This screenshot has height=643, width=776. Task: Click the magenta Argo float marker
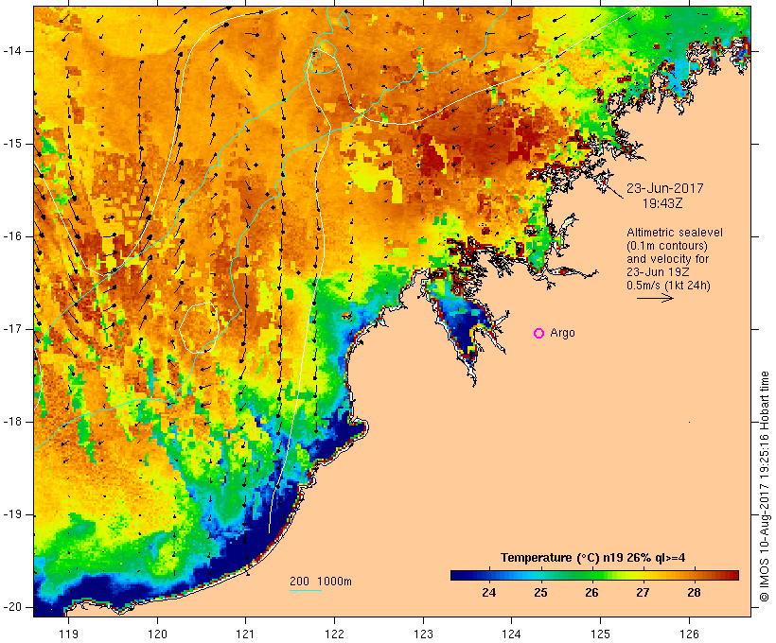click(539, 334)
